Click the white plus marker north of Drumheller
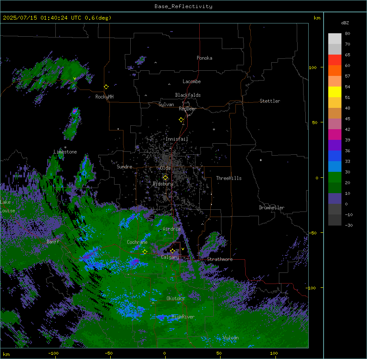 (261, 160)
